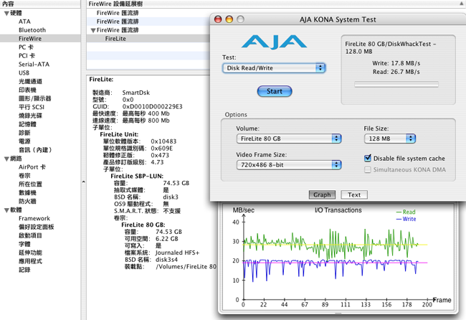This screenshot has height=320, width=466.
Task: Select 燒錄光碟 in the sidebar
Action: click(30, 116)
